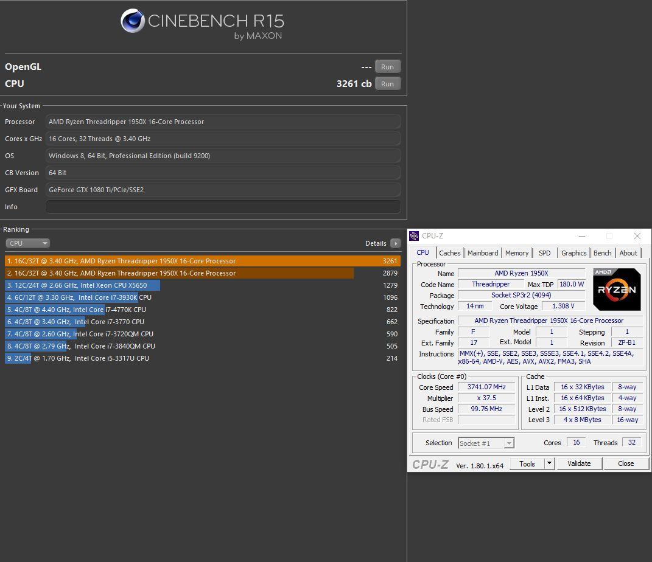Screen dimensions: 652x562
Task: Click the CPU-Z title bar icon
Action: [x=414, y=236]
